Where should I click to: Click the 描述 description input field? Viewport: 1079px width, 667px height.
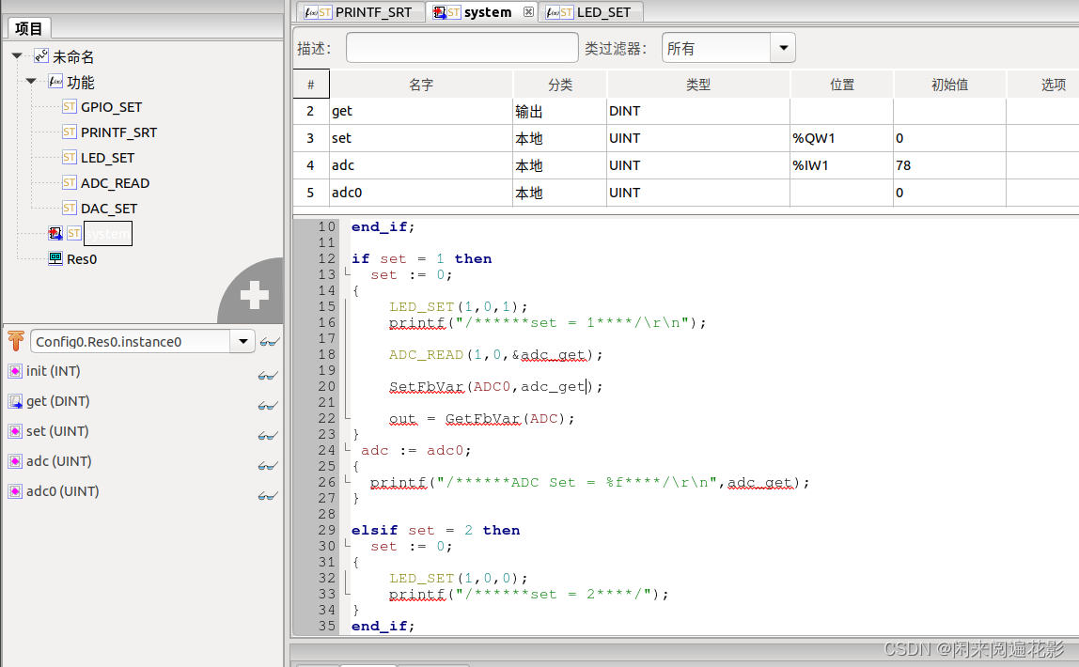tap(461, 47)
